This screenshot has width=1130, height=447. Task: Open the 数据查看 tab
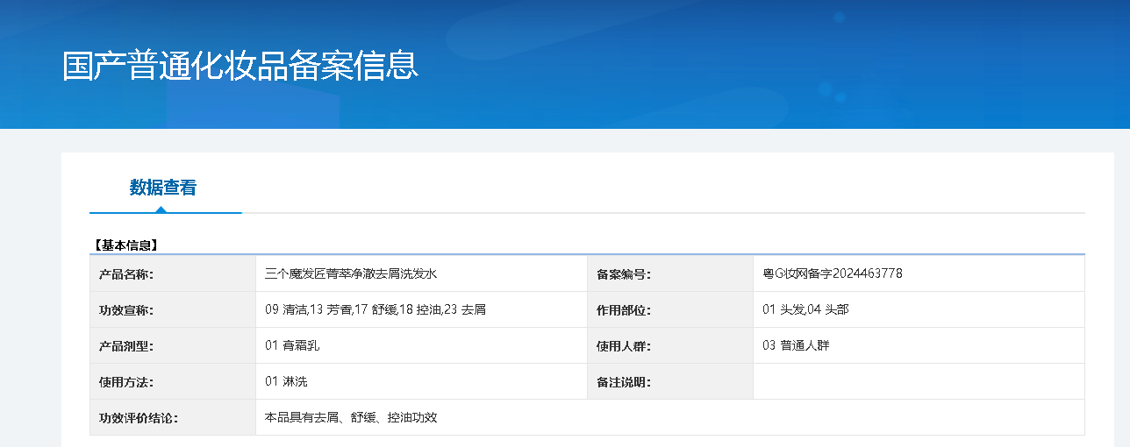tap(163, 188)
